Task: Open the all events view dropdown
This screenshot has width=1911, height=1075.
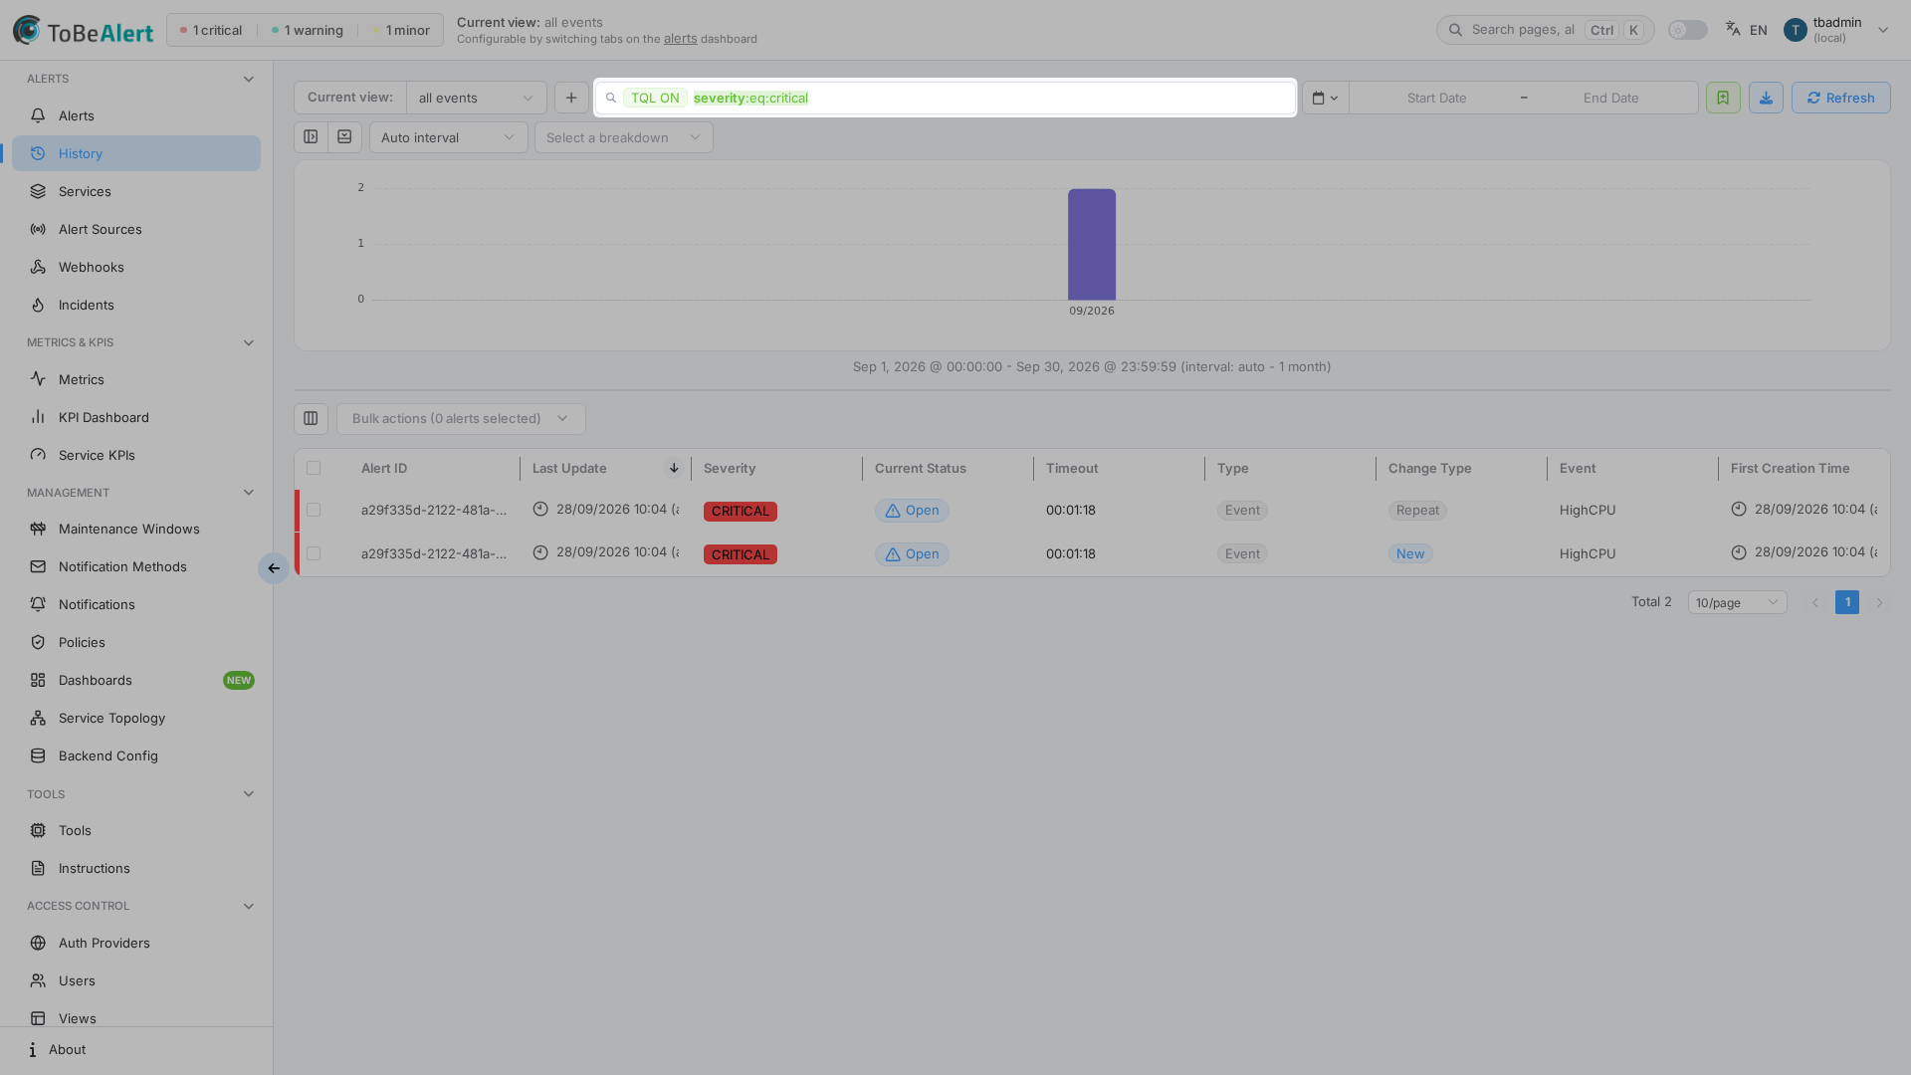Action: 476,98
